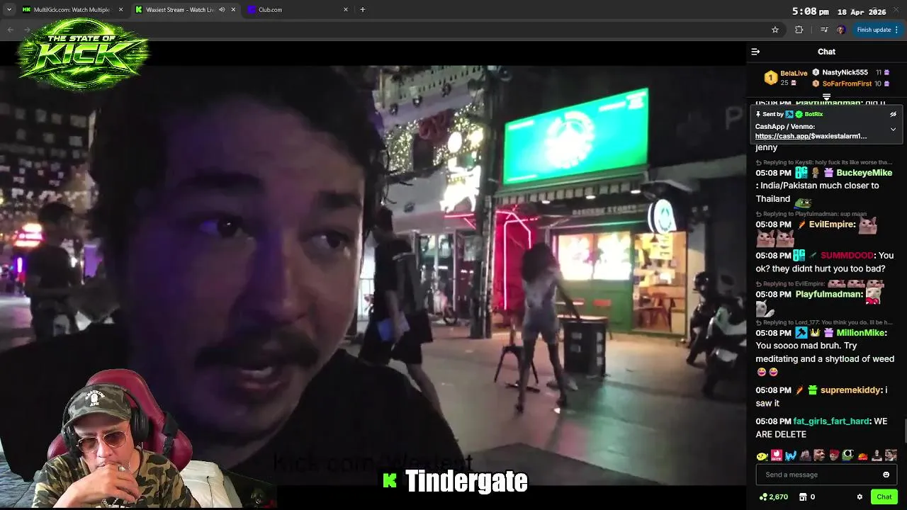Switch to the Waxiest Stream tab

(x=184, y=10)
